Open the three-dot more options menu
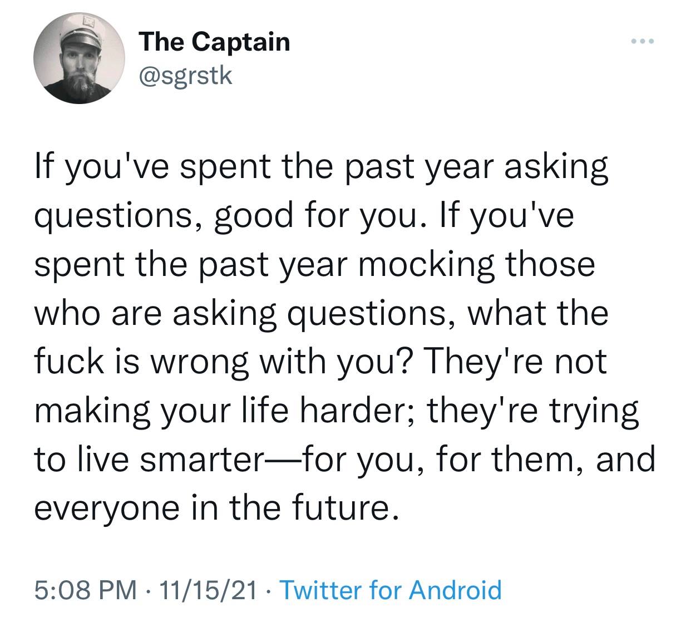This screenshot has width=691, height=617. (643, 42)
